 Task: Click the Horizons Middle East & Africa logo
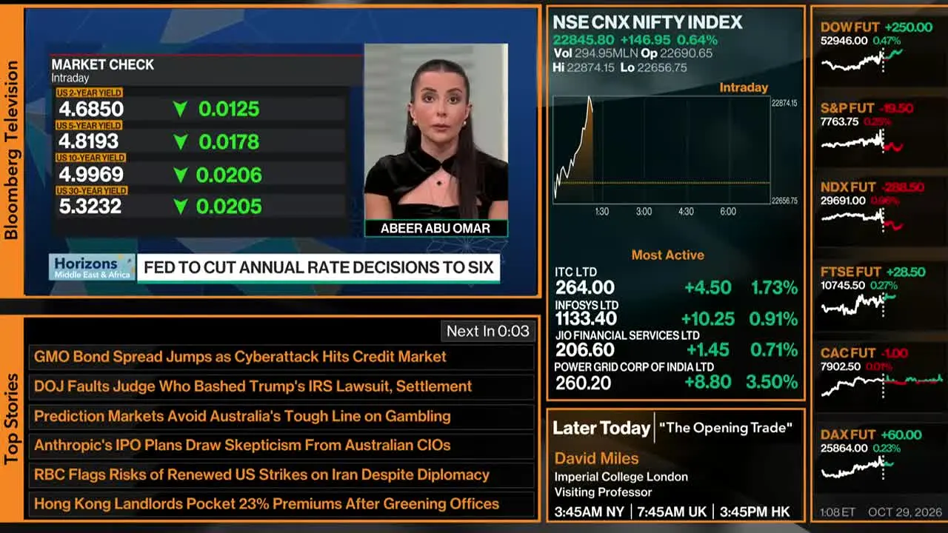click(92, 267)
